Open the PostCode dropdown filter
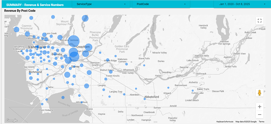271x124 pixels. [x=161, y=4]
